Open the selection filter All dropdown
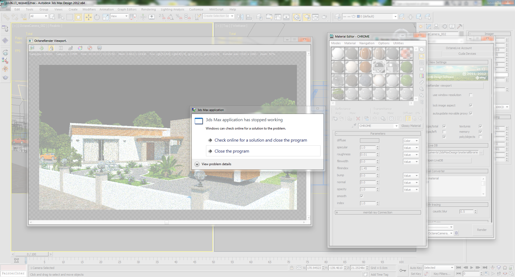Image resolution: width=515 pixels, height=277 pixels. point(39,16)
